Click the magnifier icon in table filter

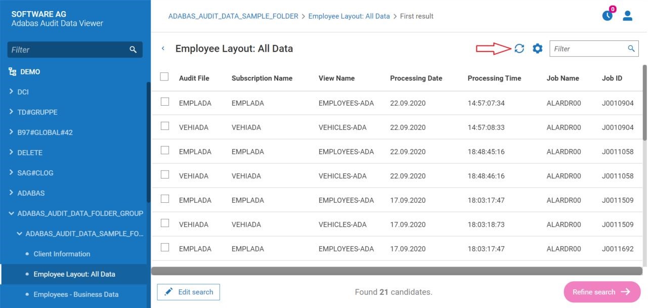coord(631,49)
